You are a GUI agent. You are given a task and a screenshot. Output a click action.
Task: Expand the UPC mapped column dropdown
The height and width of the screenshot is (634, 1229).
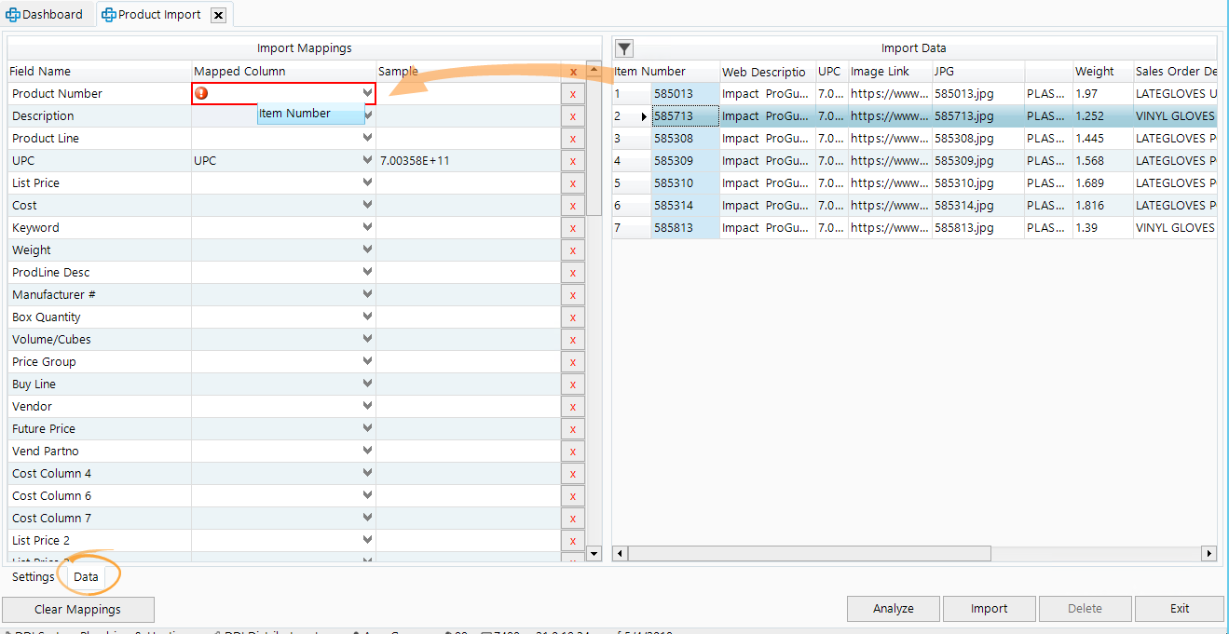click(368, 161)
